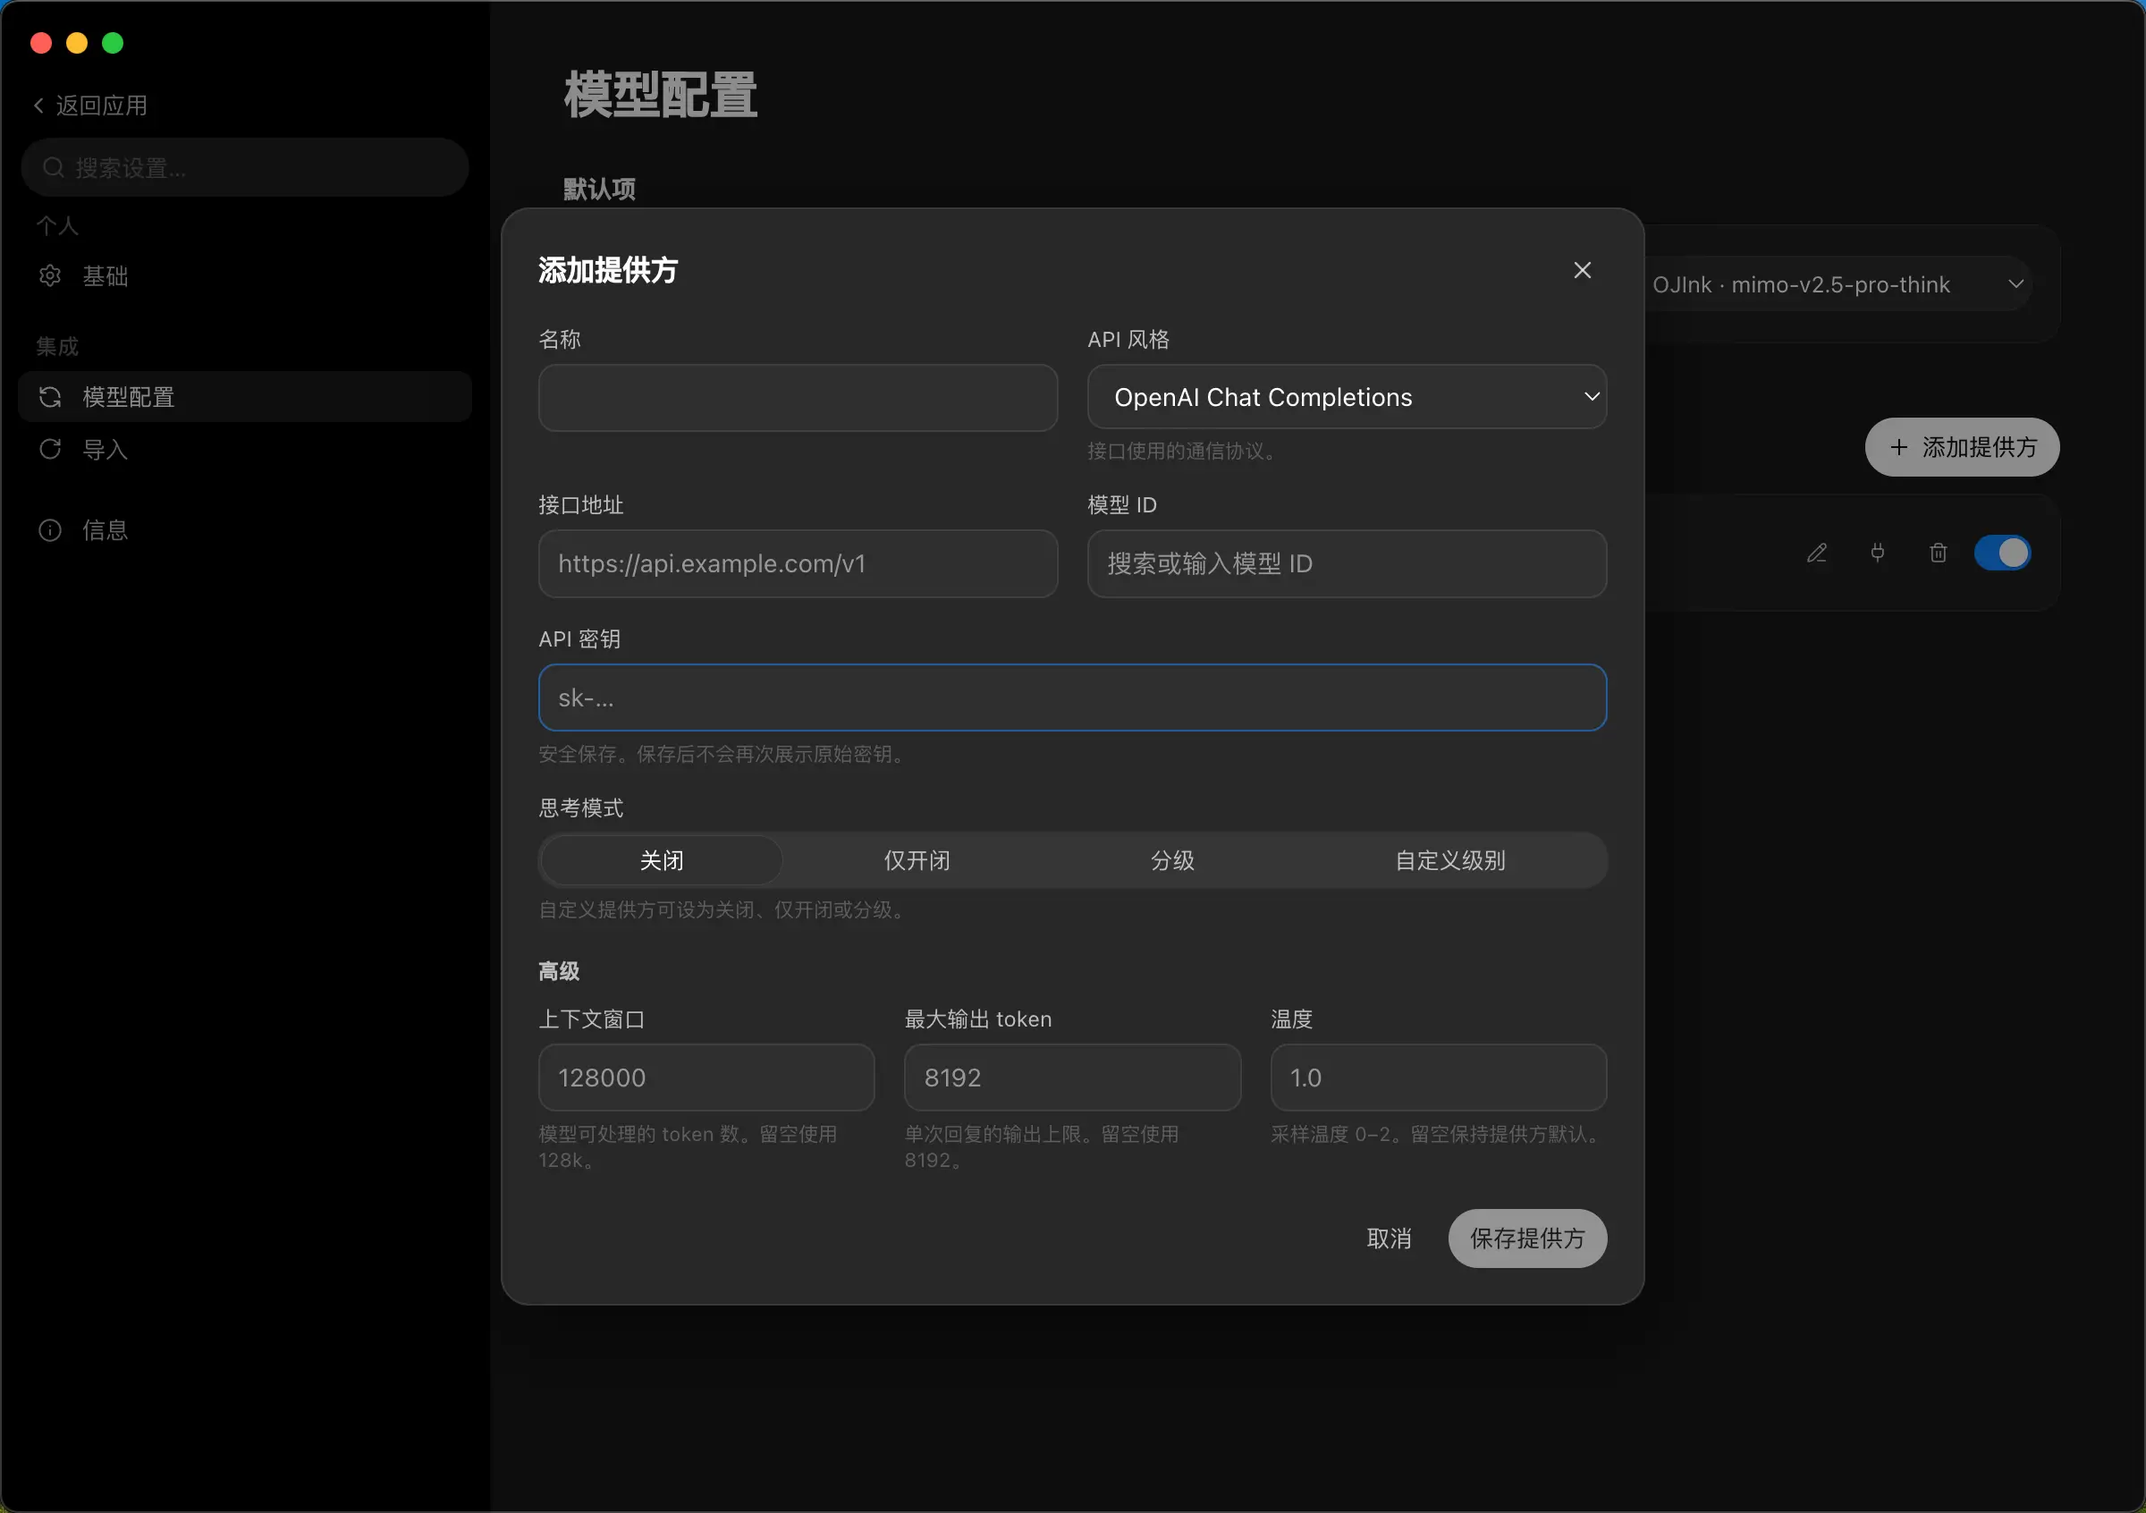Click the 搜索设置 search box in sidebar

245,167
